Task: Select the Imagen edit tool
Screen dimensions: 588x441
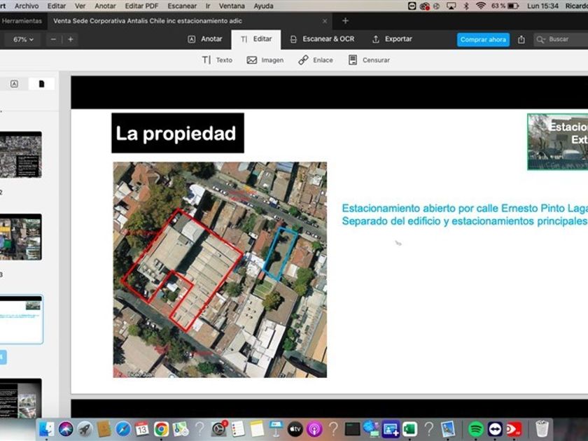Action: tap(265, 60)
